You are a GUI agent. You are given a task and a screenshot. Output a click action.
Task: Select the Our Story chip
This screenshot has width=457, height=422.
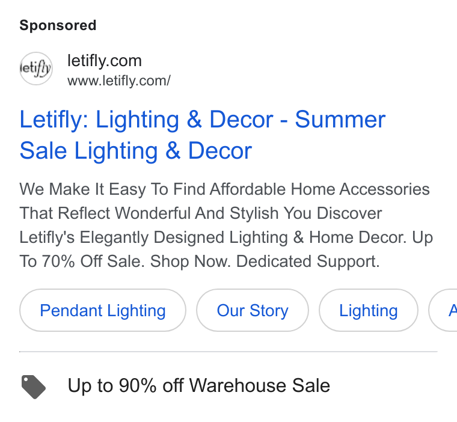click(253, 310)
